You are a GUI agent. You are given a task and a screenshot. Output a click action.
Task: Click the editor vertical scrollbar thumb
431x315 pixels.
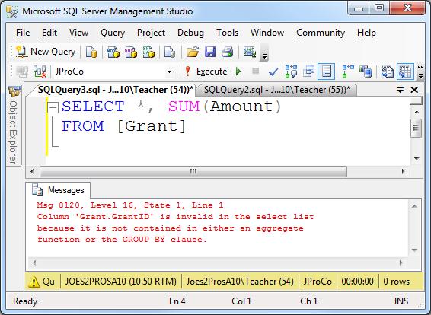coord(416,128)
